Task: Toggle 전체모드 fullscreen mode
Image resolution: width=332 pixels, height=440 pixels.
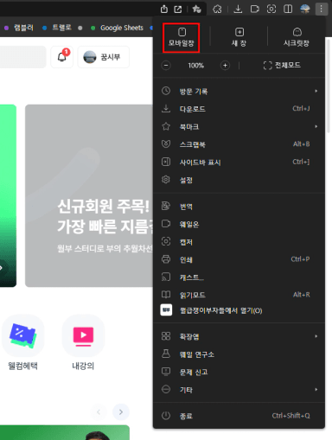Action: coord(282,65)
